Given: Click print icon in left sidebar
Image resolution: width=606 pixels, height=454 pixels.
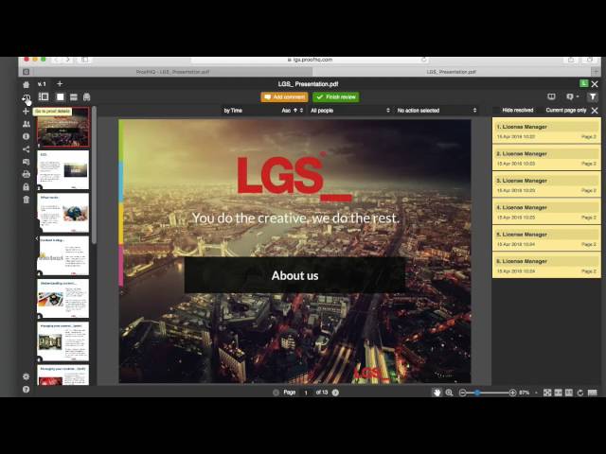Looking at the screenshot, I should (x=26, y=174).
